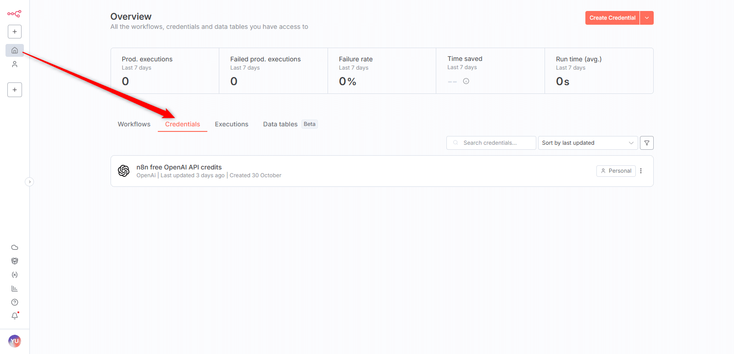Screen dimensions: 734x354
Task: Click the lower boxed plus icon in sidebar
Action: (15, 90)
